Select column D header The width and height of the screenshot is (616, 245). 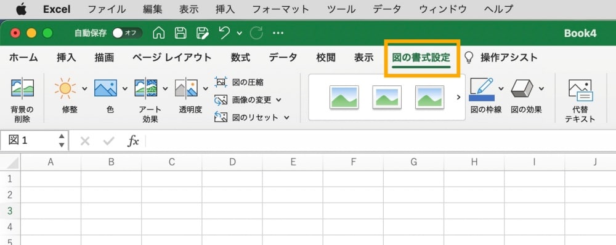(x=232, y=162)
